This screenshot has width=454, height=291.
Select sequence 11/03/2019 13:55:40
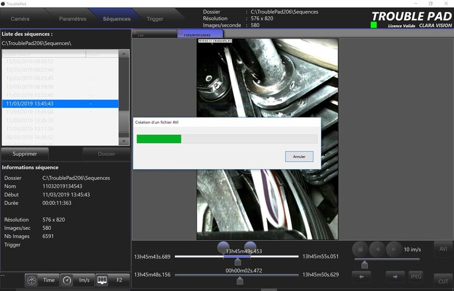coord(60,95)
